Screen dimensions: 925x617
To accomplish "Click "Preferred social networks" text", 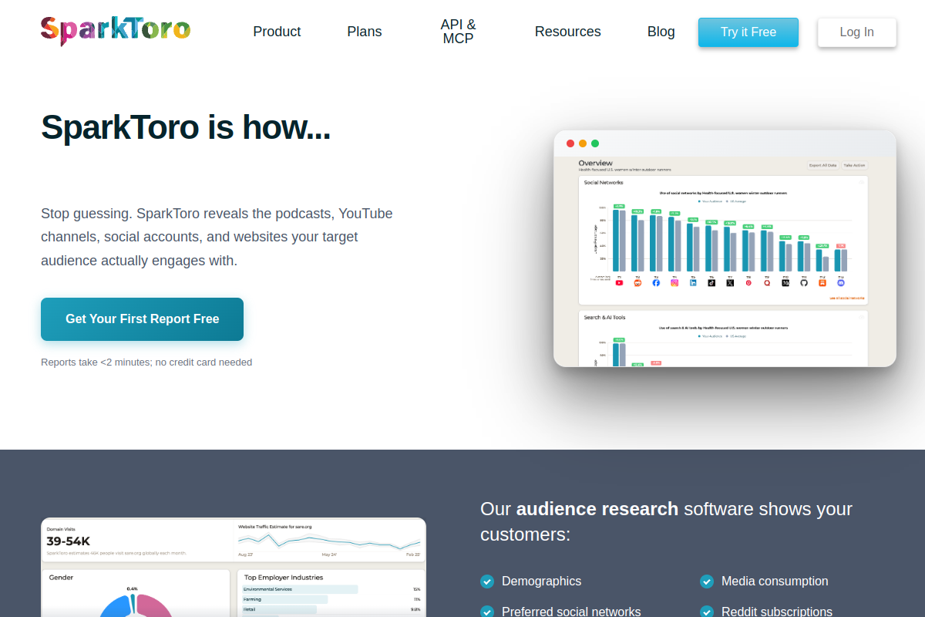I will (571, 612).
